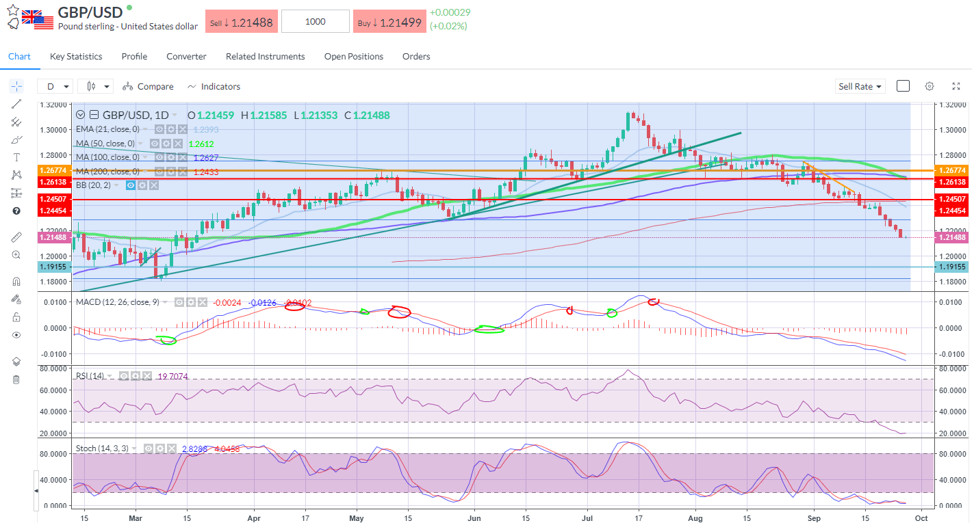The width and height of the screenshot is (974, 523).
Task: Click the orange 1.26774 price label on right axis
Action: coord(952,170)
